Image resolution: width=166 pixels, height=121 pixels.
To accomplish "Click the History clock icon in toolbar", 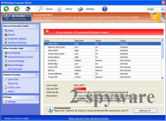I will coord(59,9).
